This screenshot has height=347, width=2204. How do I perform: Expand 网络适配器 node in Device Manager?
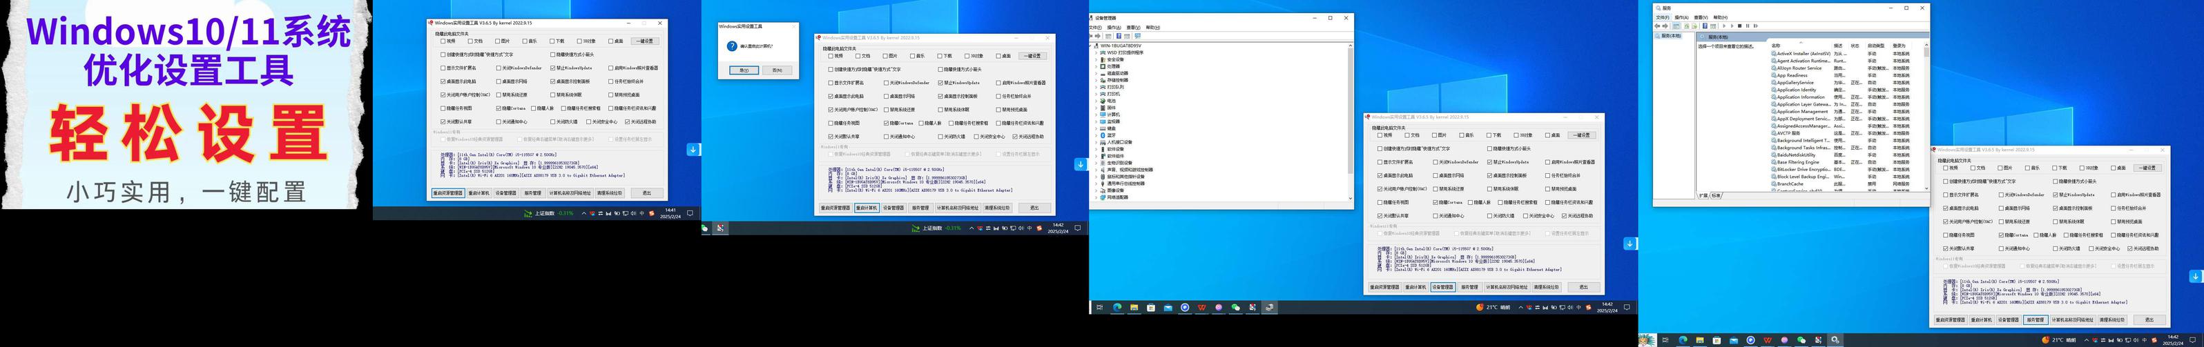click(x=1096, y=197)
